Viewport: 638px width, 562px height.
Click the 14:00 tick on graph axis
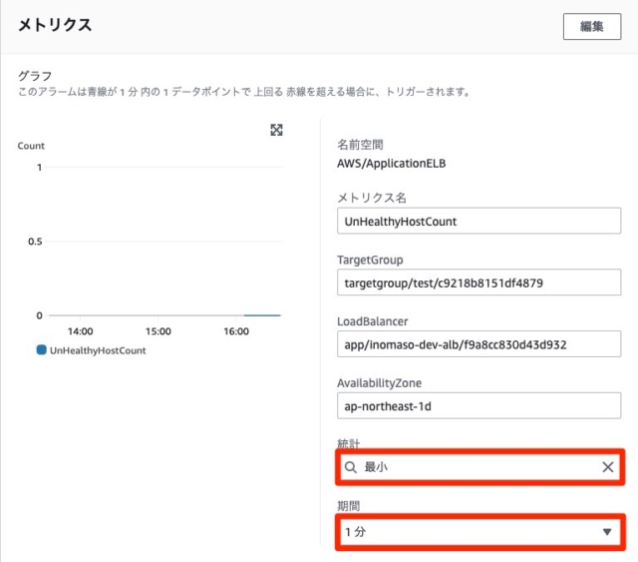pyautogui.click(x=80, y=331)
